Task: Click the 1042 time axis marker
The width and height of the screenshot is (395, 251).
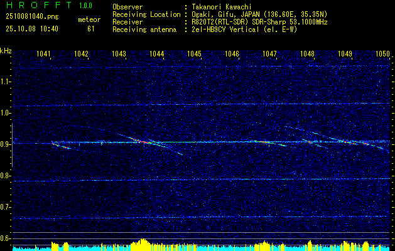Action: coord(82,53)
